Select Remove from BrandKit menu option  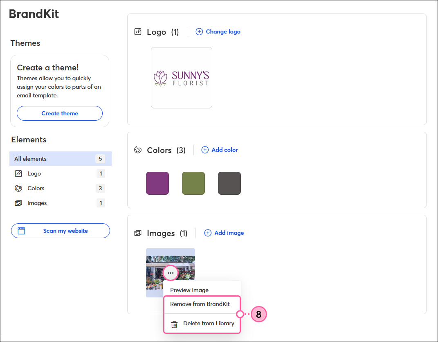click(x=200, y=304)
